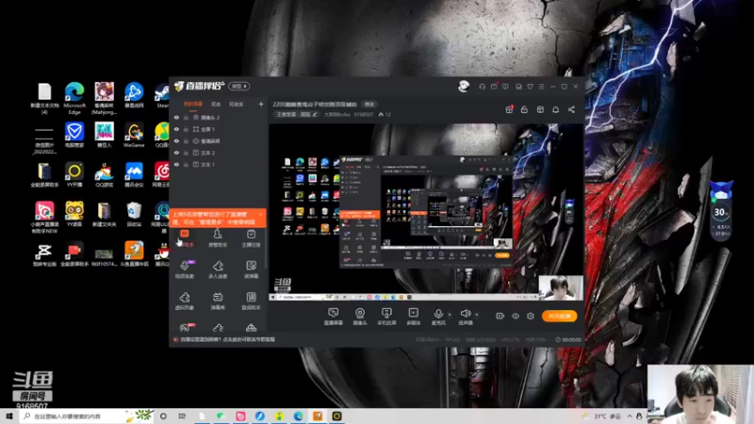Open the multi-person mic-link tool
Screen dimensions: 754x424
coord(218,269)
